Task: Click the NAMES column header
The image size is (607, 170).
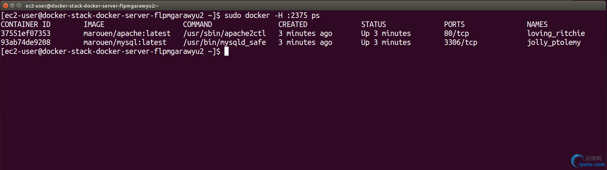Action: coord(537,25)
